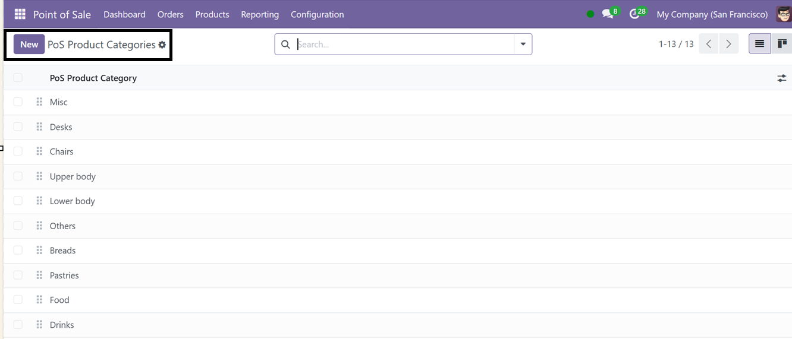Open the Configuration menu
Screen dimensions: 792x339
[317, 14]
